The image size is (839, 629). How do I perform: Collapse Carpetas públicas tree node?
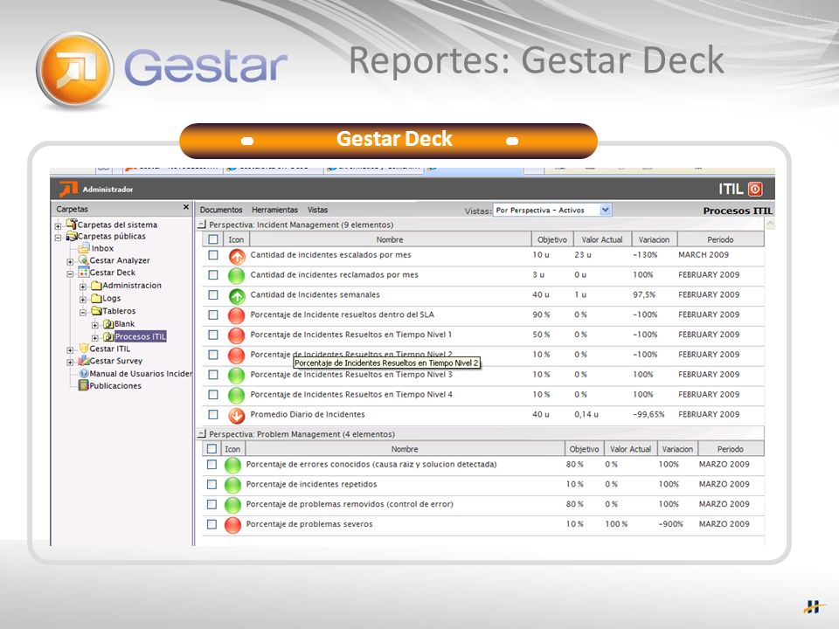58,238
